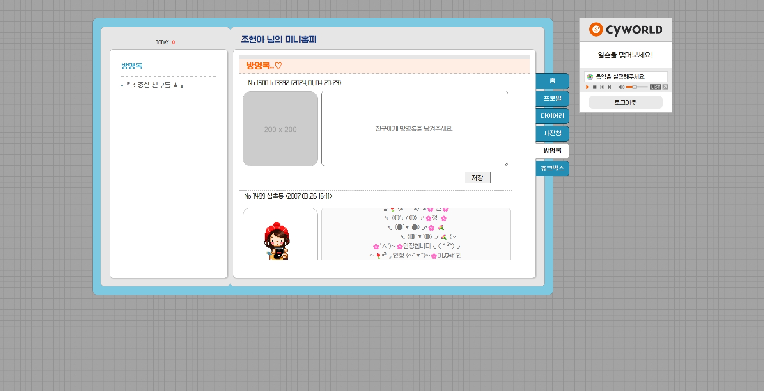Skip to next track in music player
This screenshot has height=391, width=764.
click(x=610, y=87)
